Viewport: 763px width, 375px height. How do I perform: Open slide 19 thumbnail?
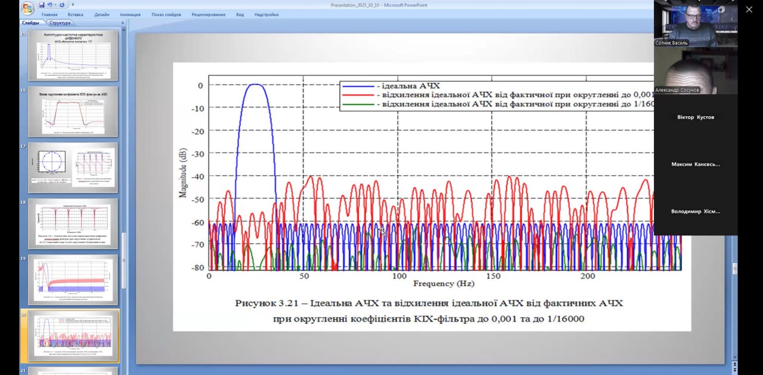pos(73,280)
